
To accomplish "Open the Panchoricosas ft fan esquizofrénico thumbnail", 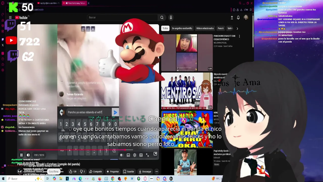I will (187, 53).
